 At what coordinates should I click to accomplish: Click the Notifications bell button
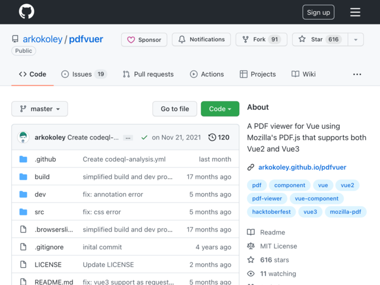point(201,39)
